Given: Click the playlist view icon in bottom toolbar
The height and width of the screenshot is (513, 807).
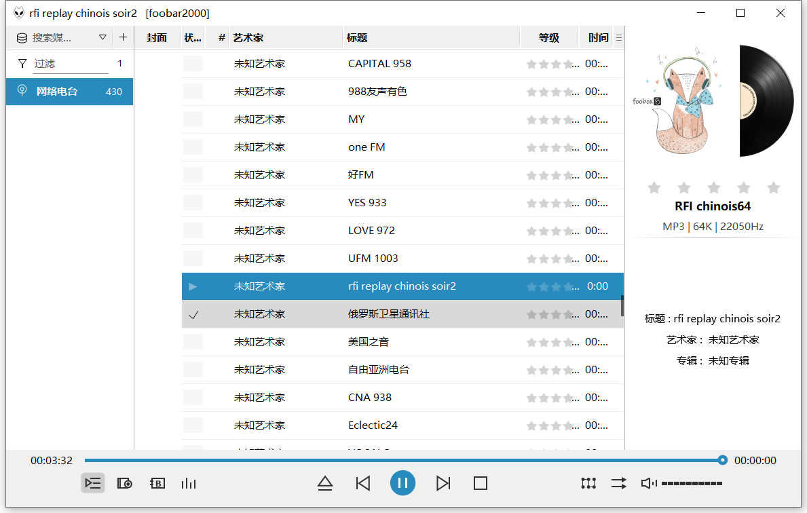Looking at the screenshot, I should pos(93,483).
